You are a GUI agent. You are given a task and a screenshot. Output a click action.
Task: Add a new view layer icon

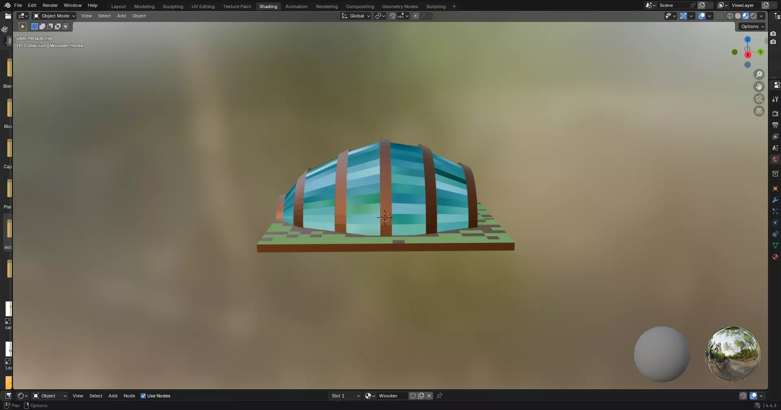pos(765,5)
